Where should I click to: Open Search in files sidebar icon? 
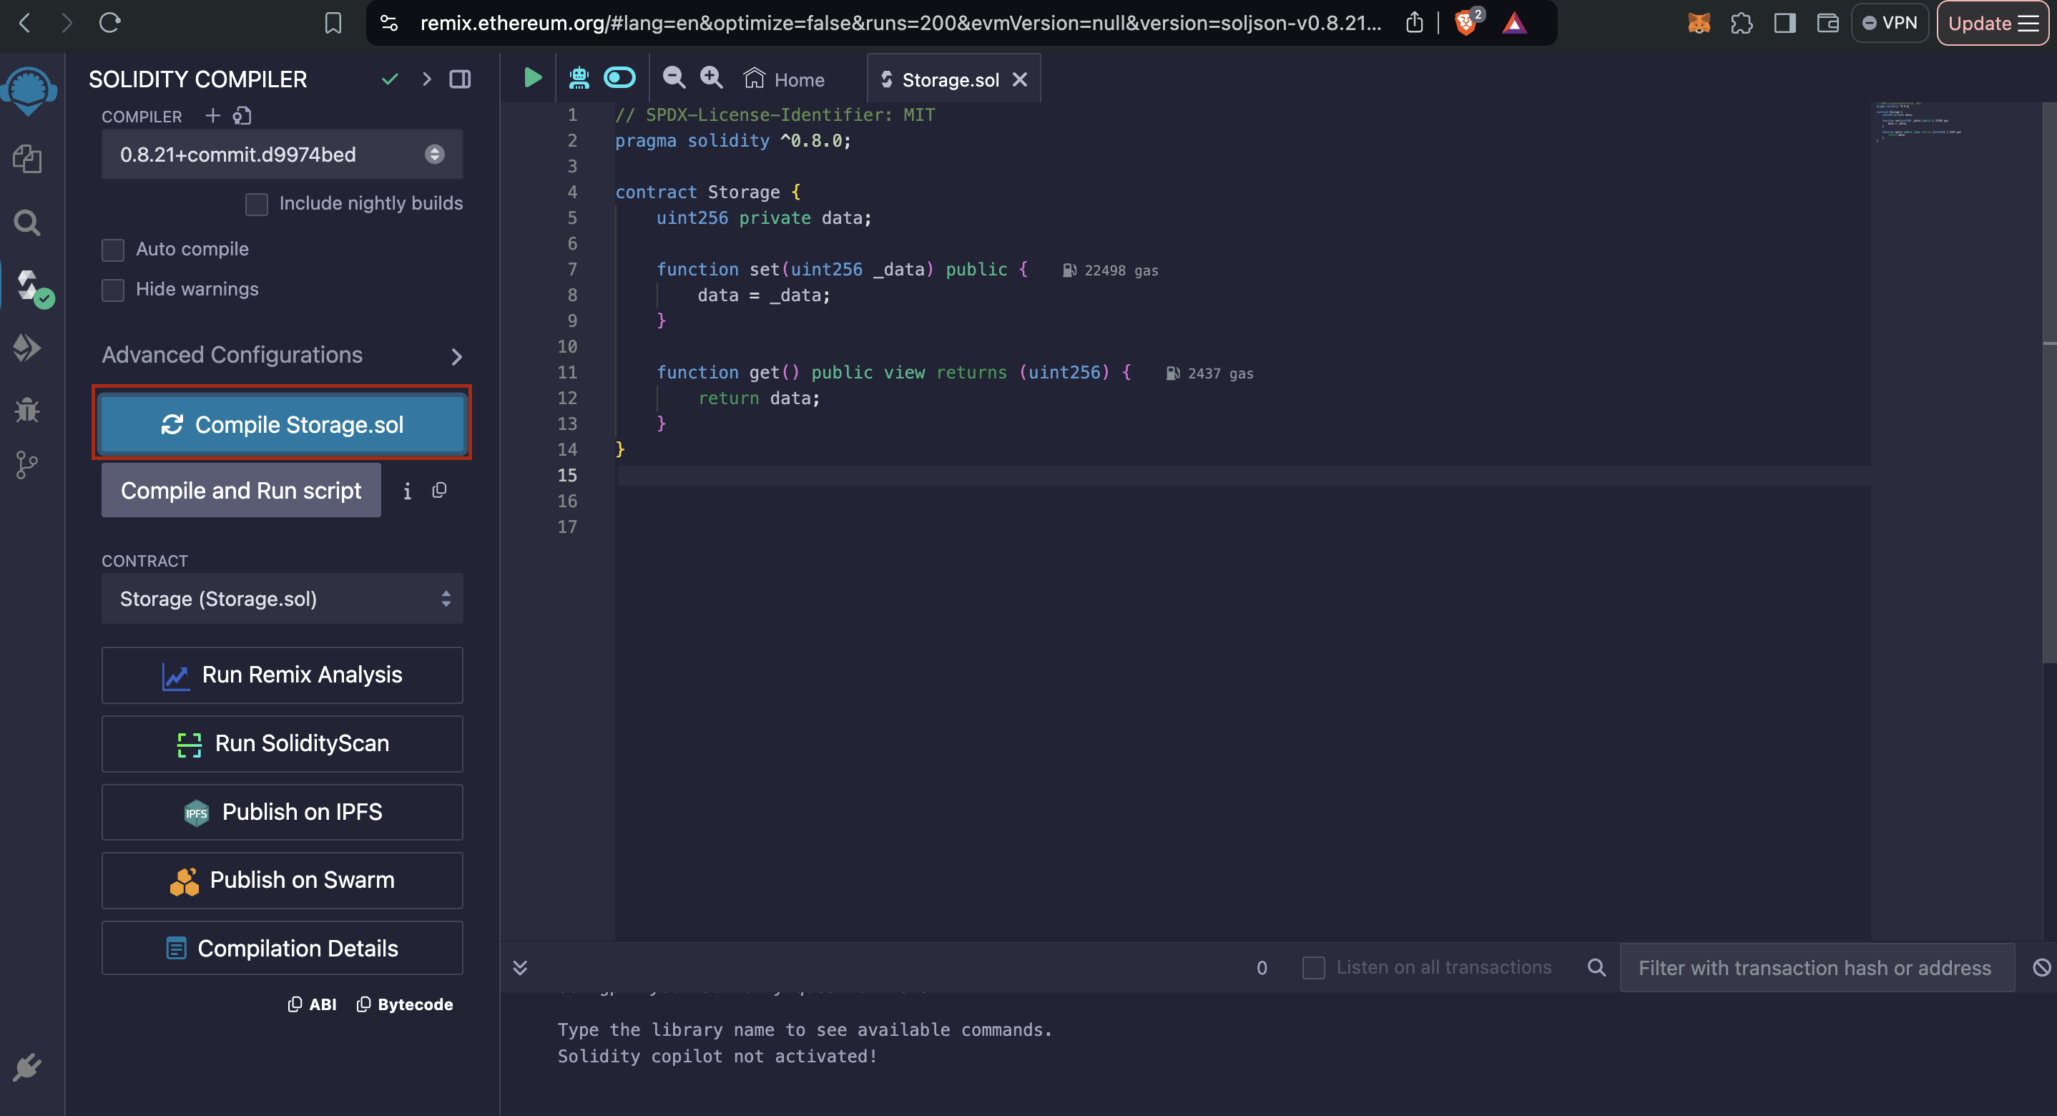[27, 222]
